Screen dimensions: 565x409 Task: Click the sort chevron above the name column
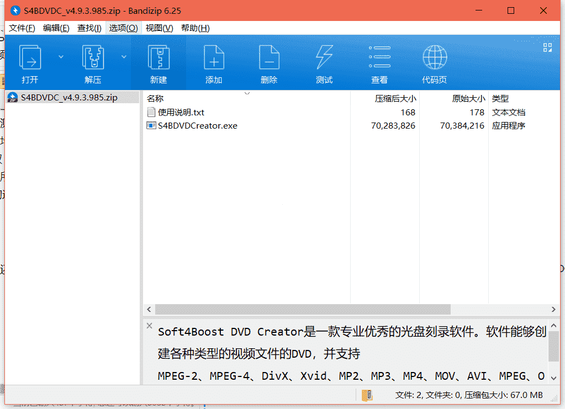247,93
